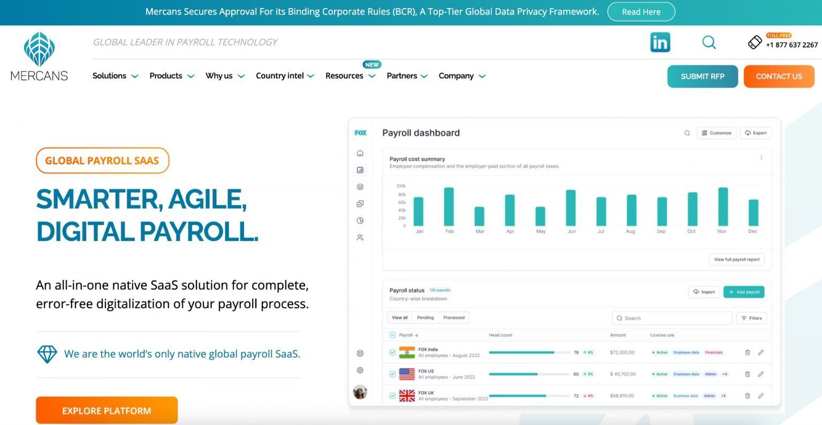This screenshot has height=425, width=822.
Task: Sort by the Payroll column header arrow
Action: click(x=417, y=335)
